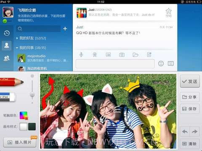This screenshot has height=151, width=202.
Task: Open the groups sidebar icon
Action: [x=7, y=59]
